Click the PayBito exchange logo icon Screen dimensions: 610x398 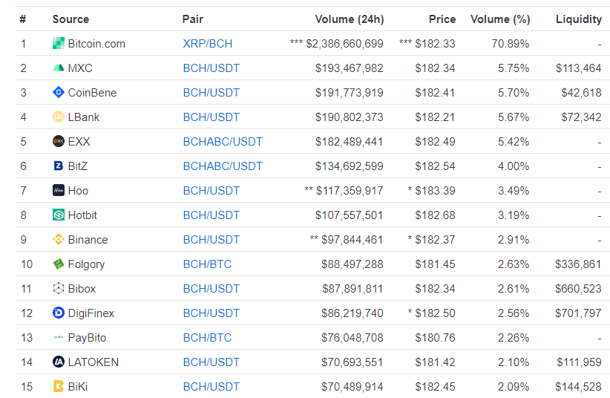pyautogui.click(x=59, y=337)
